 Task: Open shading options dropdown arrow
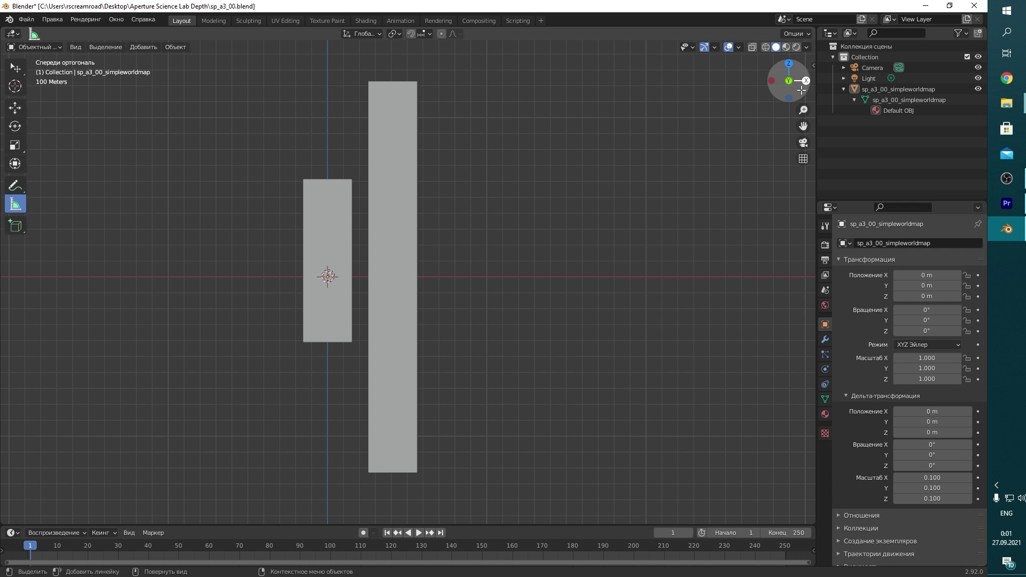(x=807, y=47)
